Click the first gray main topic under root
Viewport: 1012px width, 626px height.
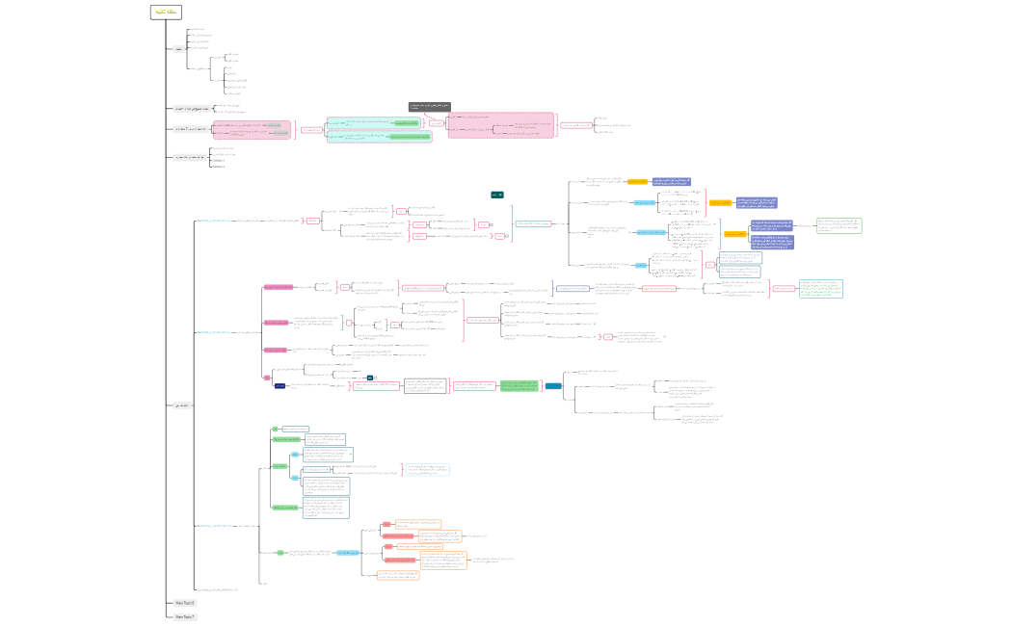pyautogui.click(x=179, y=48)
